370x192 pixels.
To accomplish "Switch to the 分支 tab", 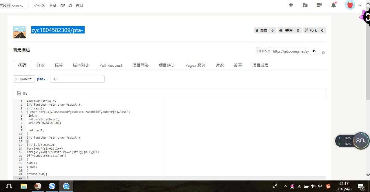I will (41, 65).
